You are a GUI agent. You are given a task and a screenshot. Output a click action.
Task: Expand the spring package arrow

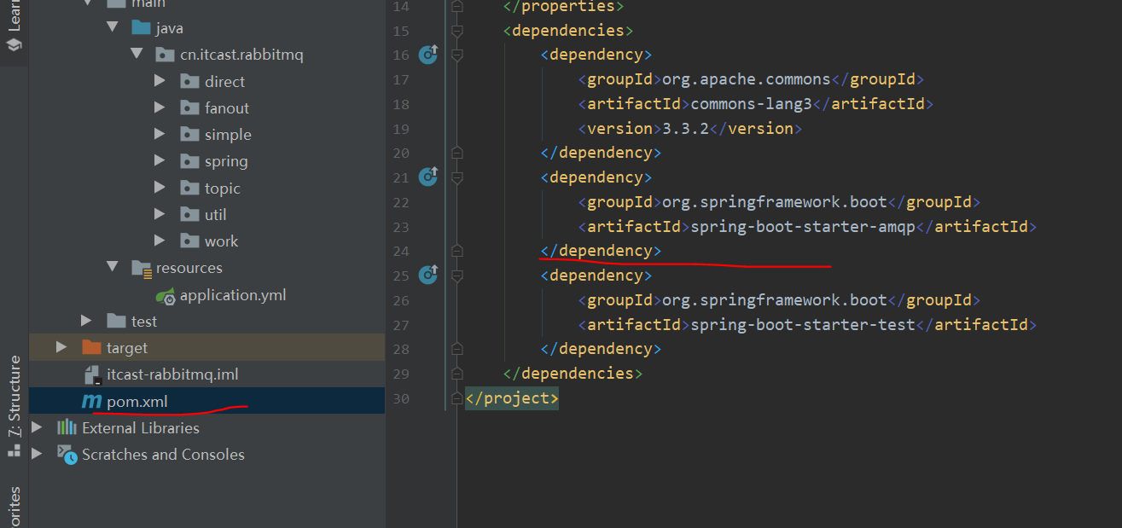(160, 160)
